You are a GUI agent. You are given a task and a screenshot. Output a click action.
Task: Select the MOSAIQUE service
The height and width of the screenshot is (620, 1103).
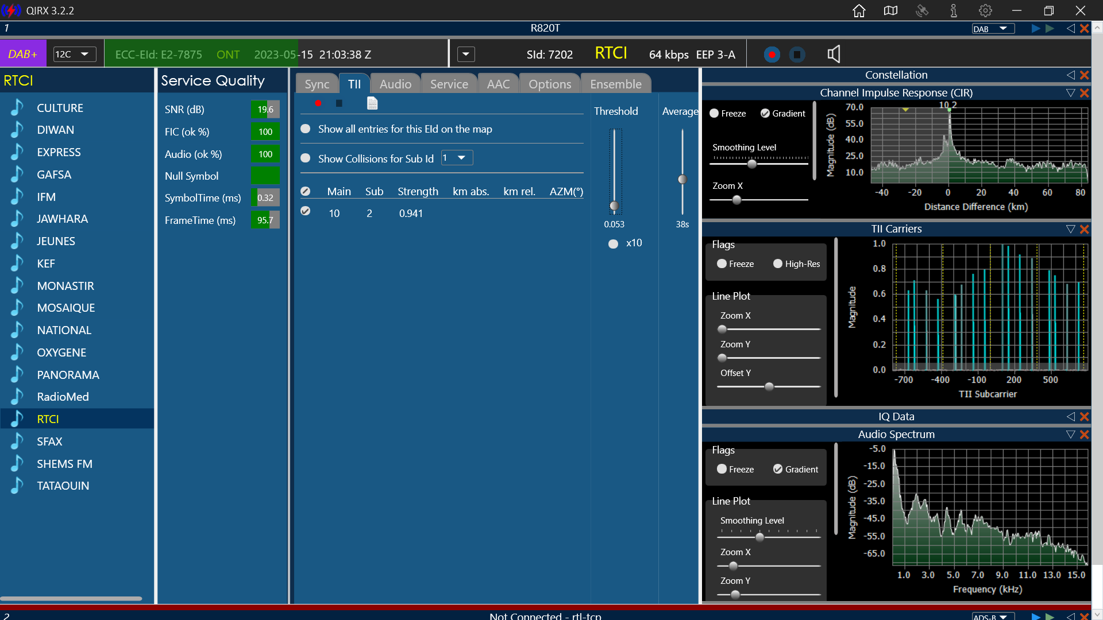point(66,308)
